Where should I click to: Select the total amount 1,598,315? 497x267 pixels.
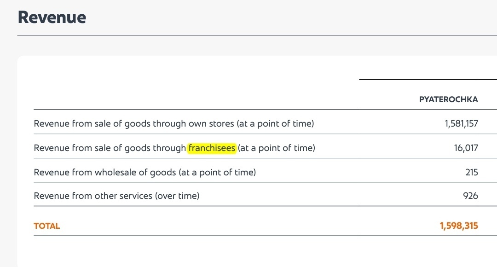click(459, 226)
